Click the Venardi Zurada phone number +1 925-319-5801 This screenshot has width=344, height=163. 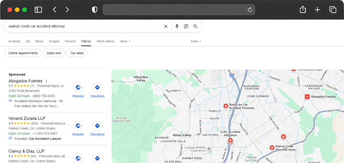tap(45, 134)
